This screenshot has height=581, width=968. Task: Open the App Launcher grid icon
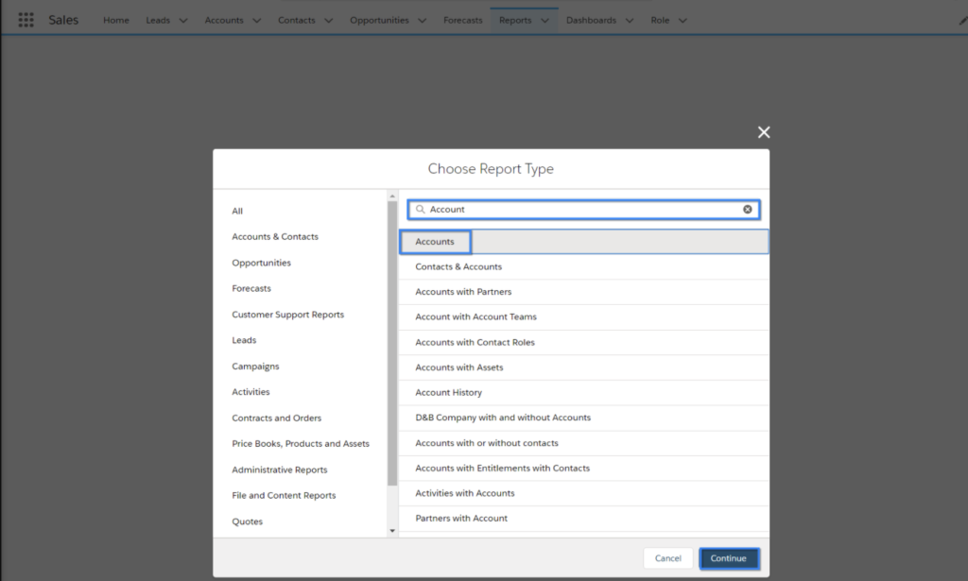point(26,20)
